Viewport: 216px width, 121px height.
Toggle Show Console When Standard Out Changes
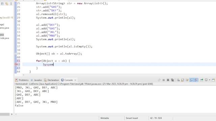coord(191,80)
